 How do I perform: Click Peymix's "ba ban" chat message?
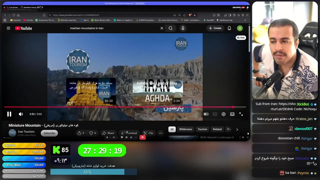290,173
